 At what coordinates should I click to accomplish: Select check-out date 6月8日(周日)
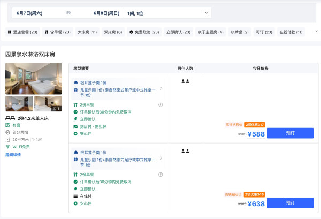106,13
